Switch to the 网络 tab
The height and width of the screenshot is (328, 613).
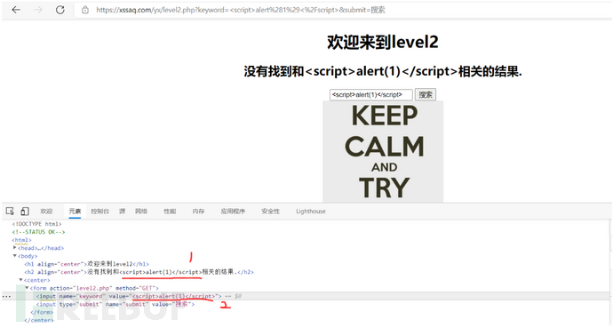[x=141, y=211]
